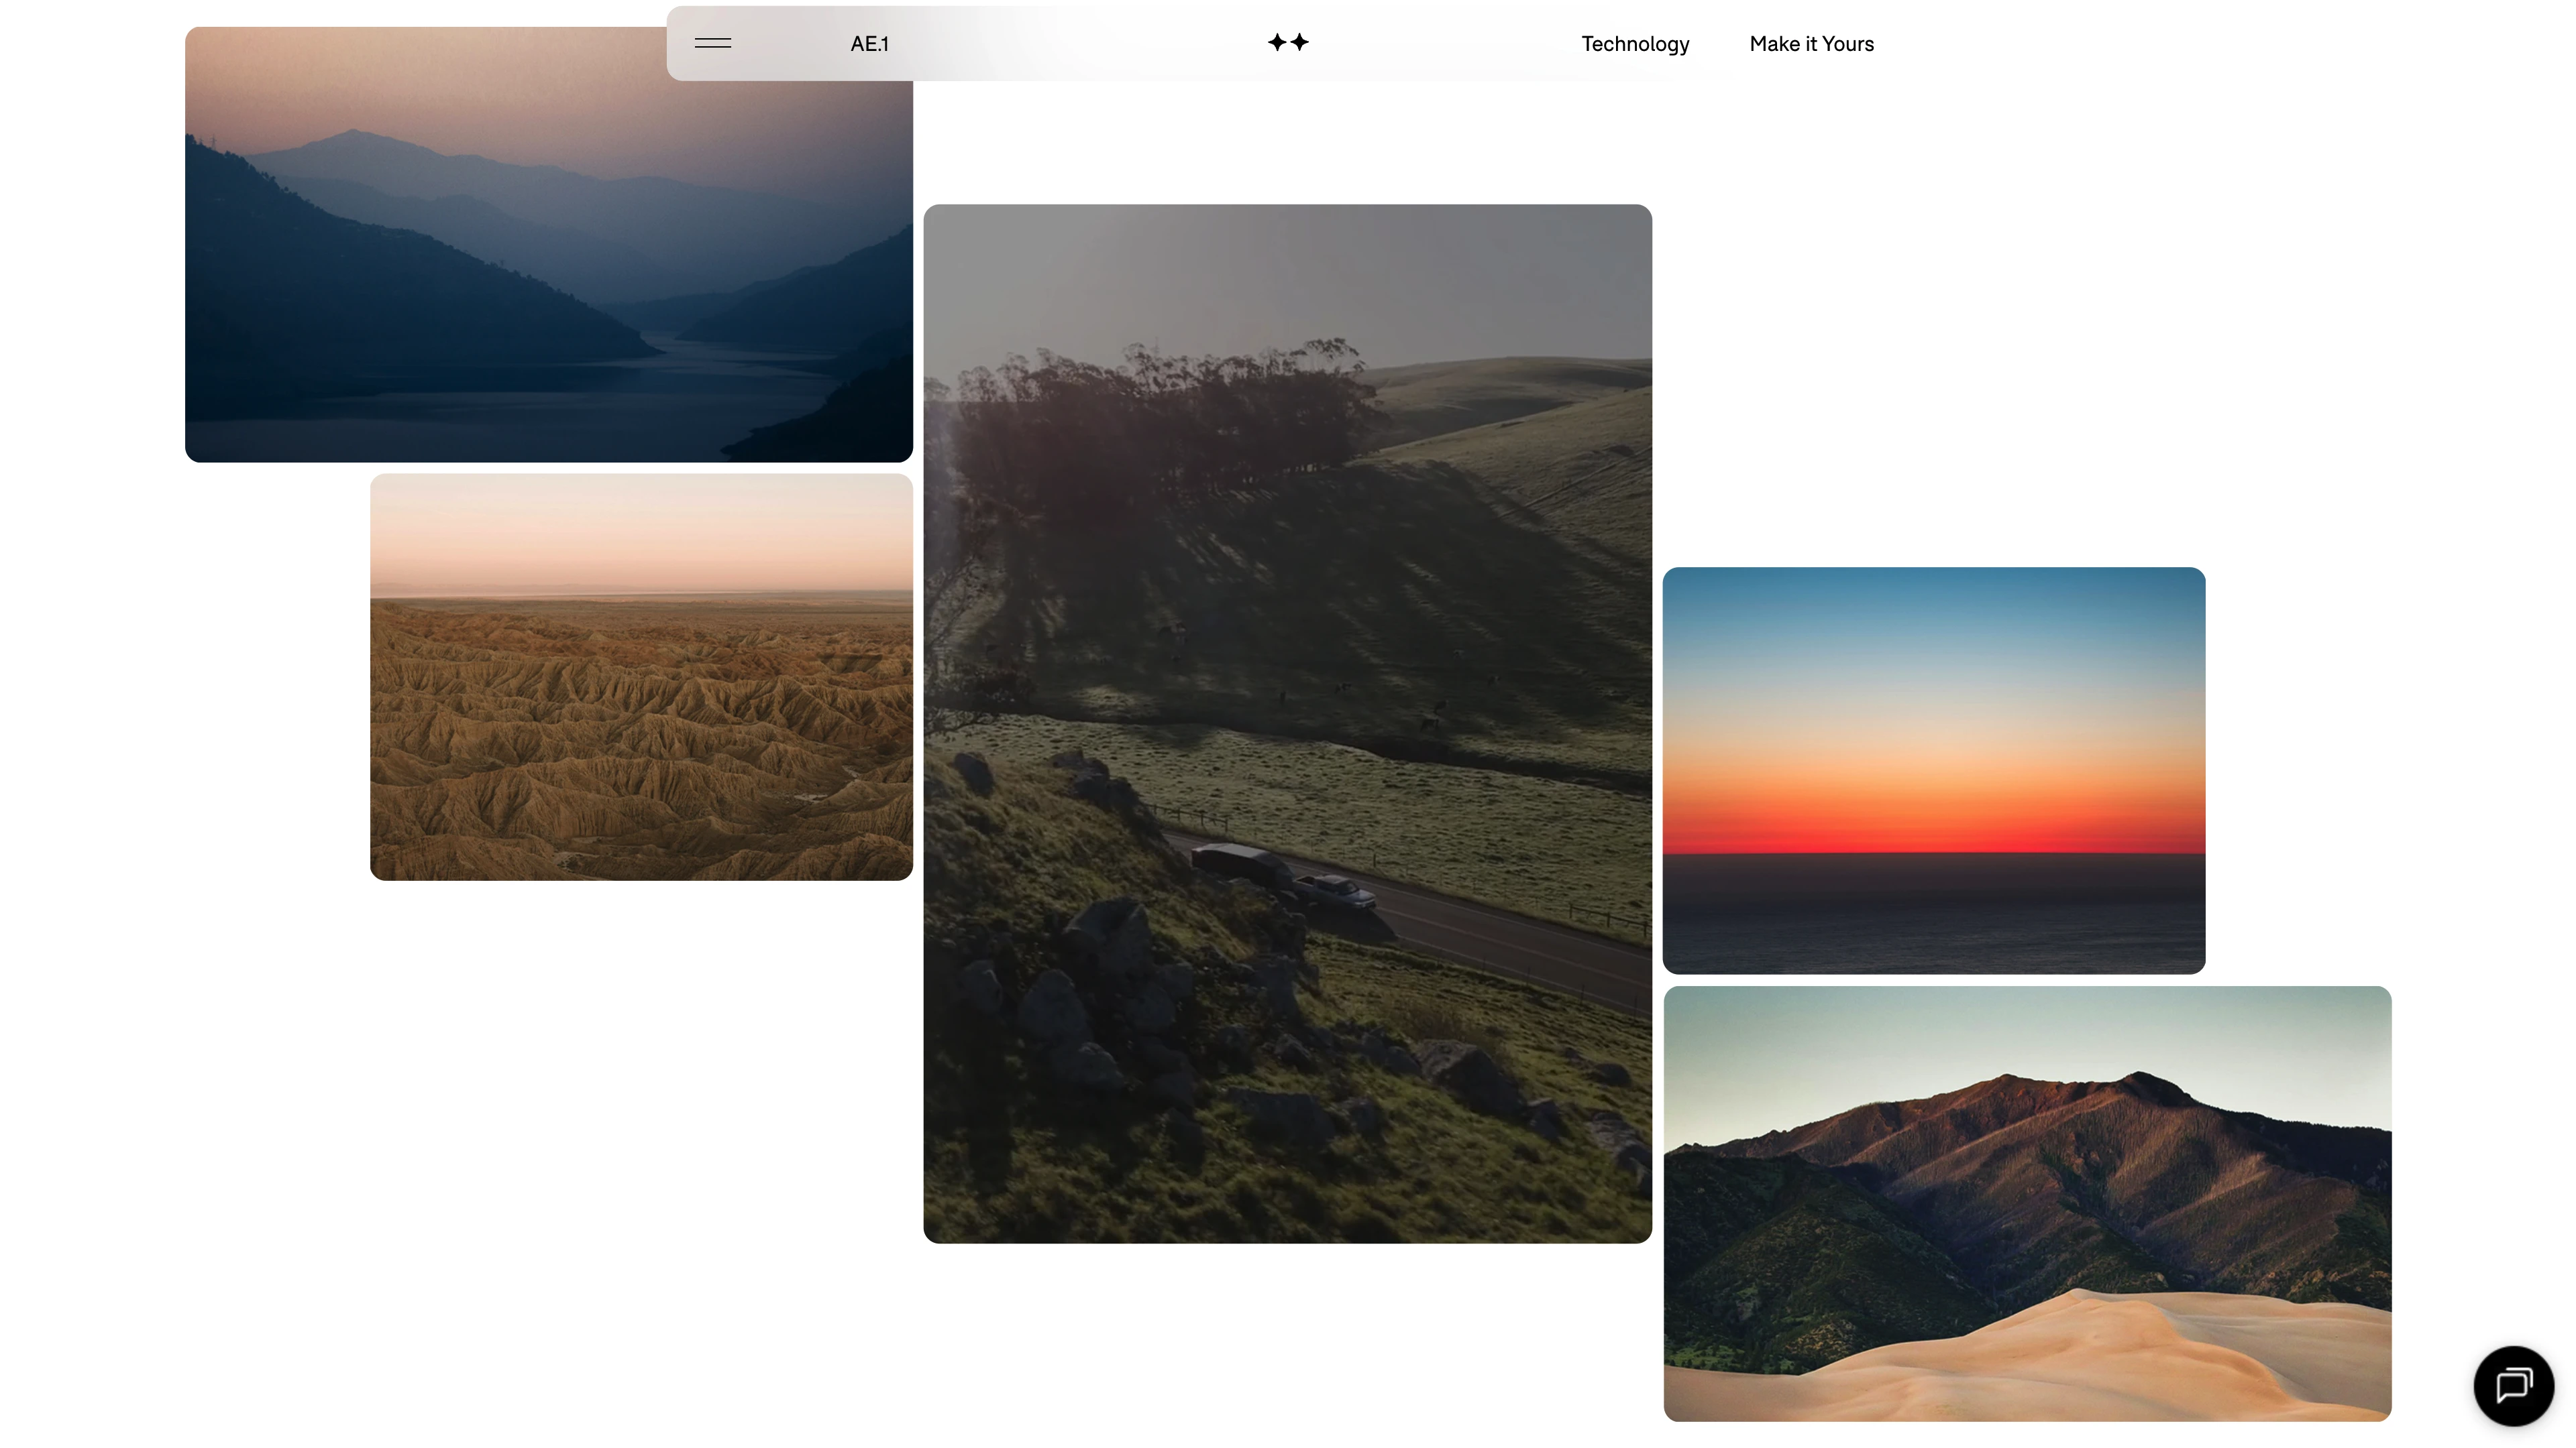This screenshot has height=1448, width=2576.
Task: Go to Make it Yours page
Action: pos(1811,44)
